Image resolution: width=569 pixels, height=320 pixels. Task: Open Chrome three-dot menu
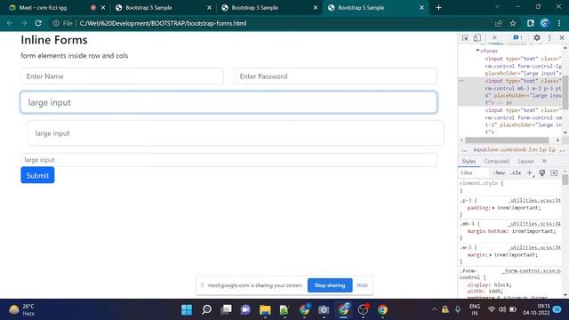pyautogui.click(x=559, y=23)
